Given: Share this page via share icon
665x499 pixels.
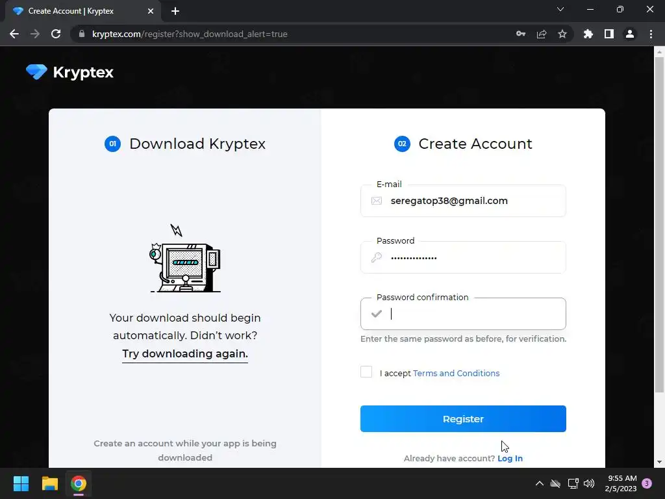Looking at the screenshot, I should pyautogui.click(x=542, y=34).
